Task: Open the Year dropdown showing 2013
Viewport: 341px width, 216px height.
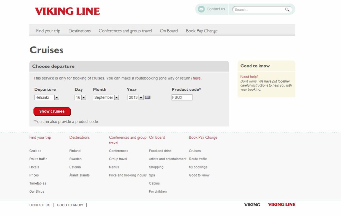Action: point(136,97)
